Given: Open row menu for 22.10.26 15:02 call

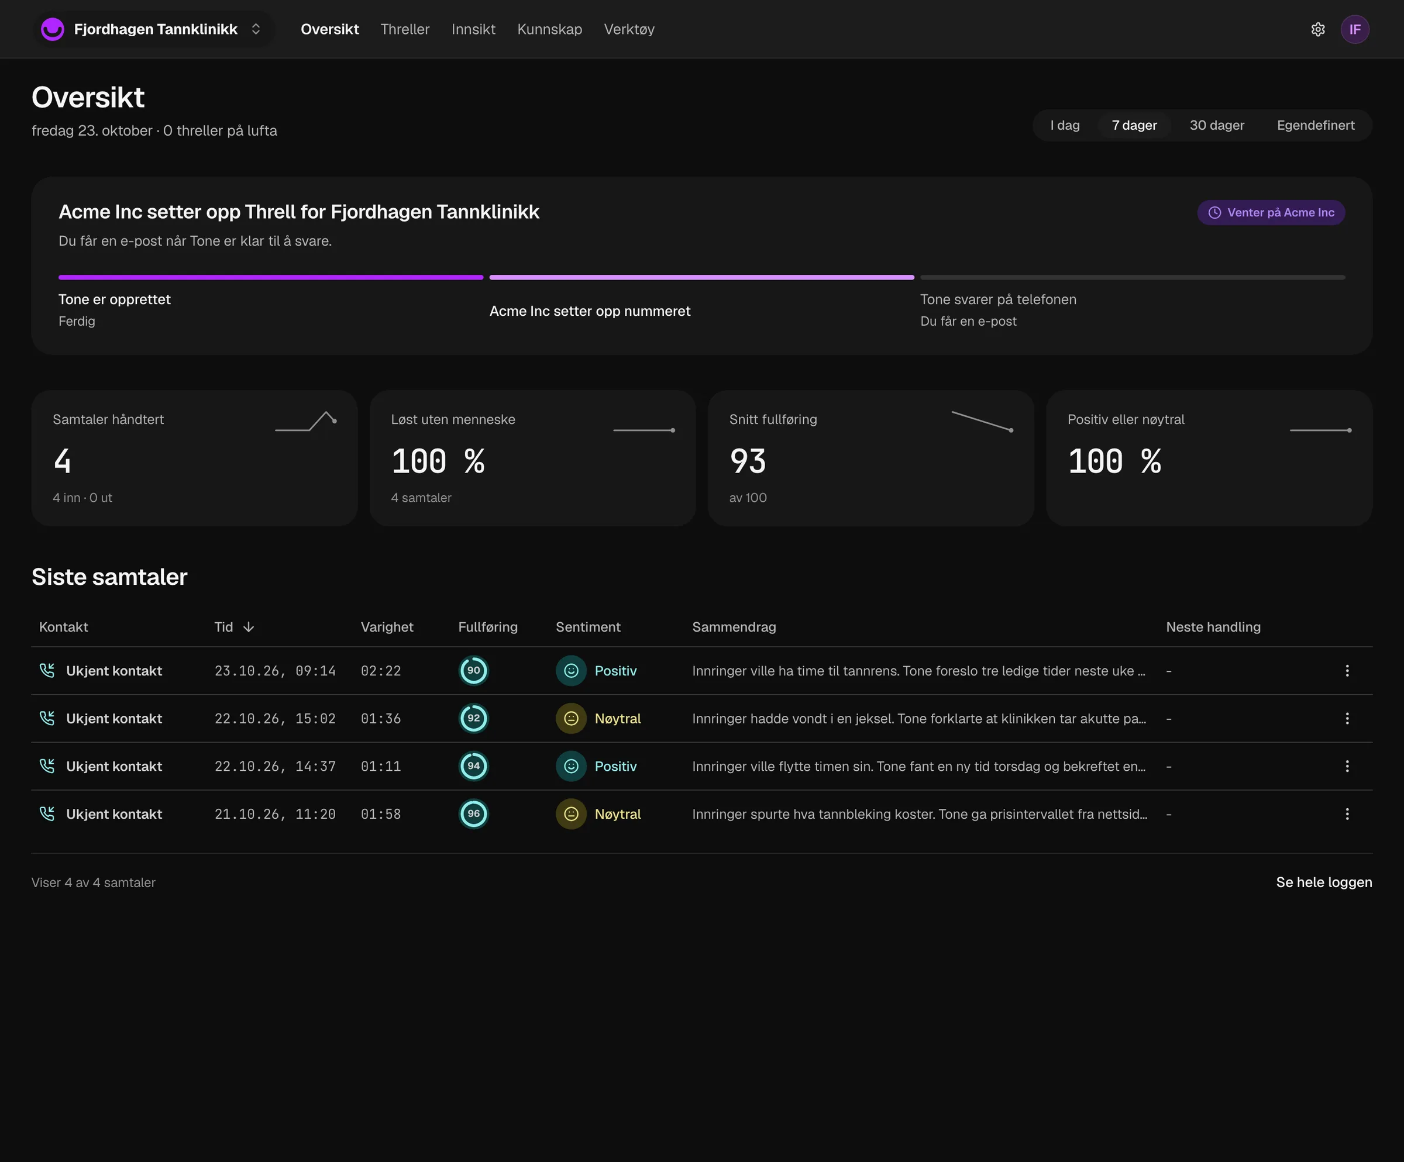Looking at the screenshot, I should point(1347,718).
